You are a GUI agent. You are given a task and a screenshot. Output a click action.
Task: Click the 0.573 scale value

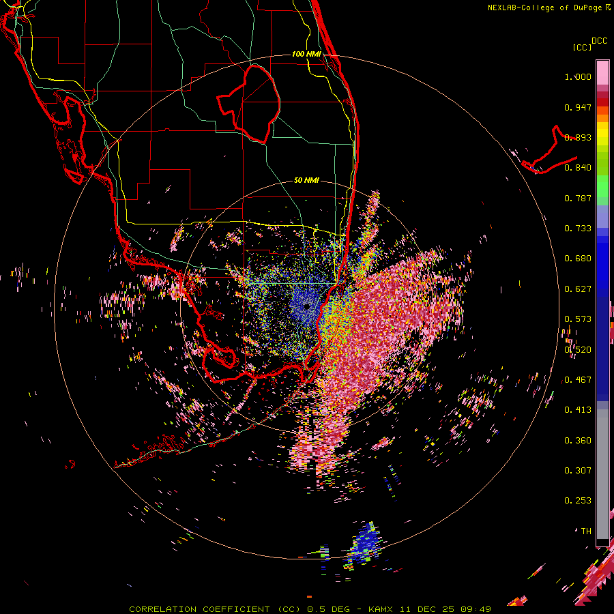[578, 319]
